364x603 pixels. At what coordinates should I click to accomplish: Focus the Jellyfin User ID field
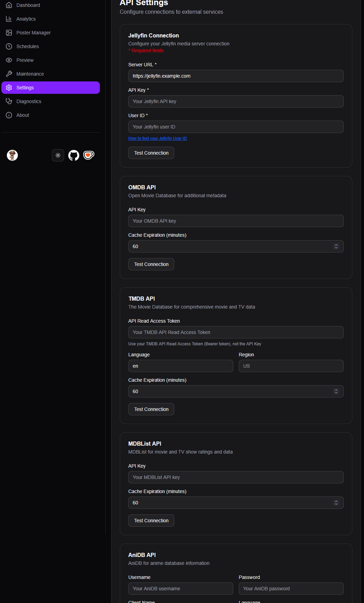236,127
